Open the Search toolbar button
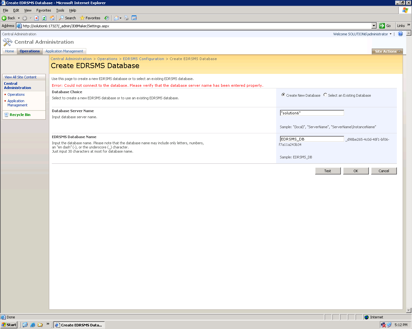 [x=67, y=18]
